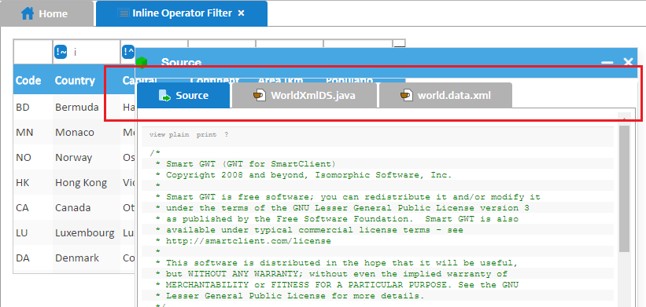
Task: Select the 'Norway' country cell
Action: (x=87, y=157)
